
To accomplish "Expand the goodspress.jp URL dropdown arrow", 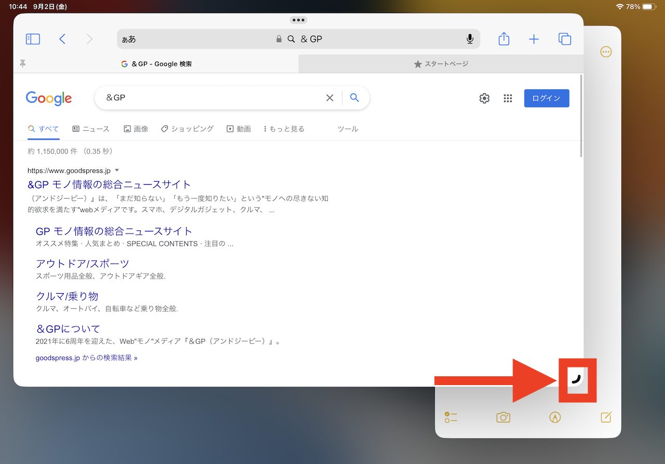I will [117, 170].
